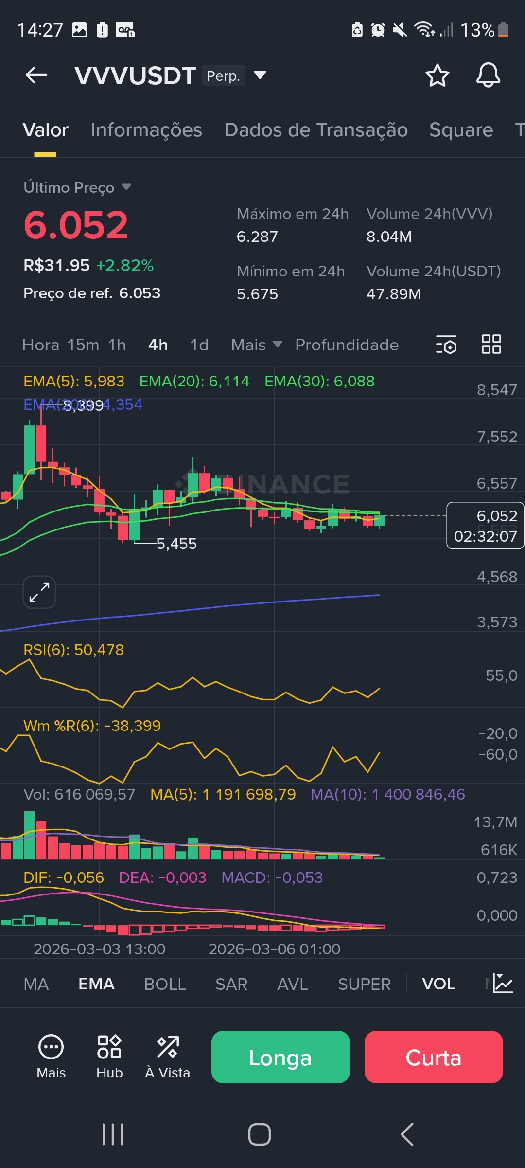Select the Hora timeframe
This screenshot has width=525, height=1168.
(x=41, y=345)
